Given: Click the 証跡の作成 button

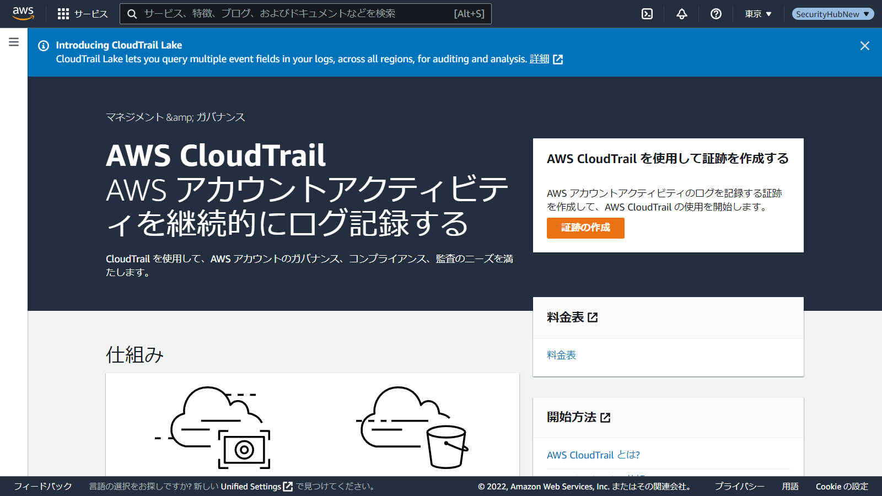Looking at the screenshot, I should point(585,228).
